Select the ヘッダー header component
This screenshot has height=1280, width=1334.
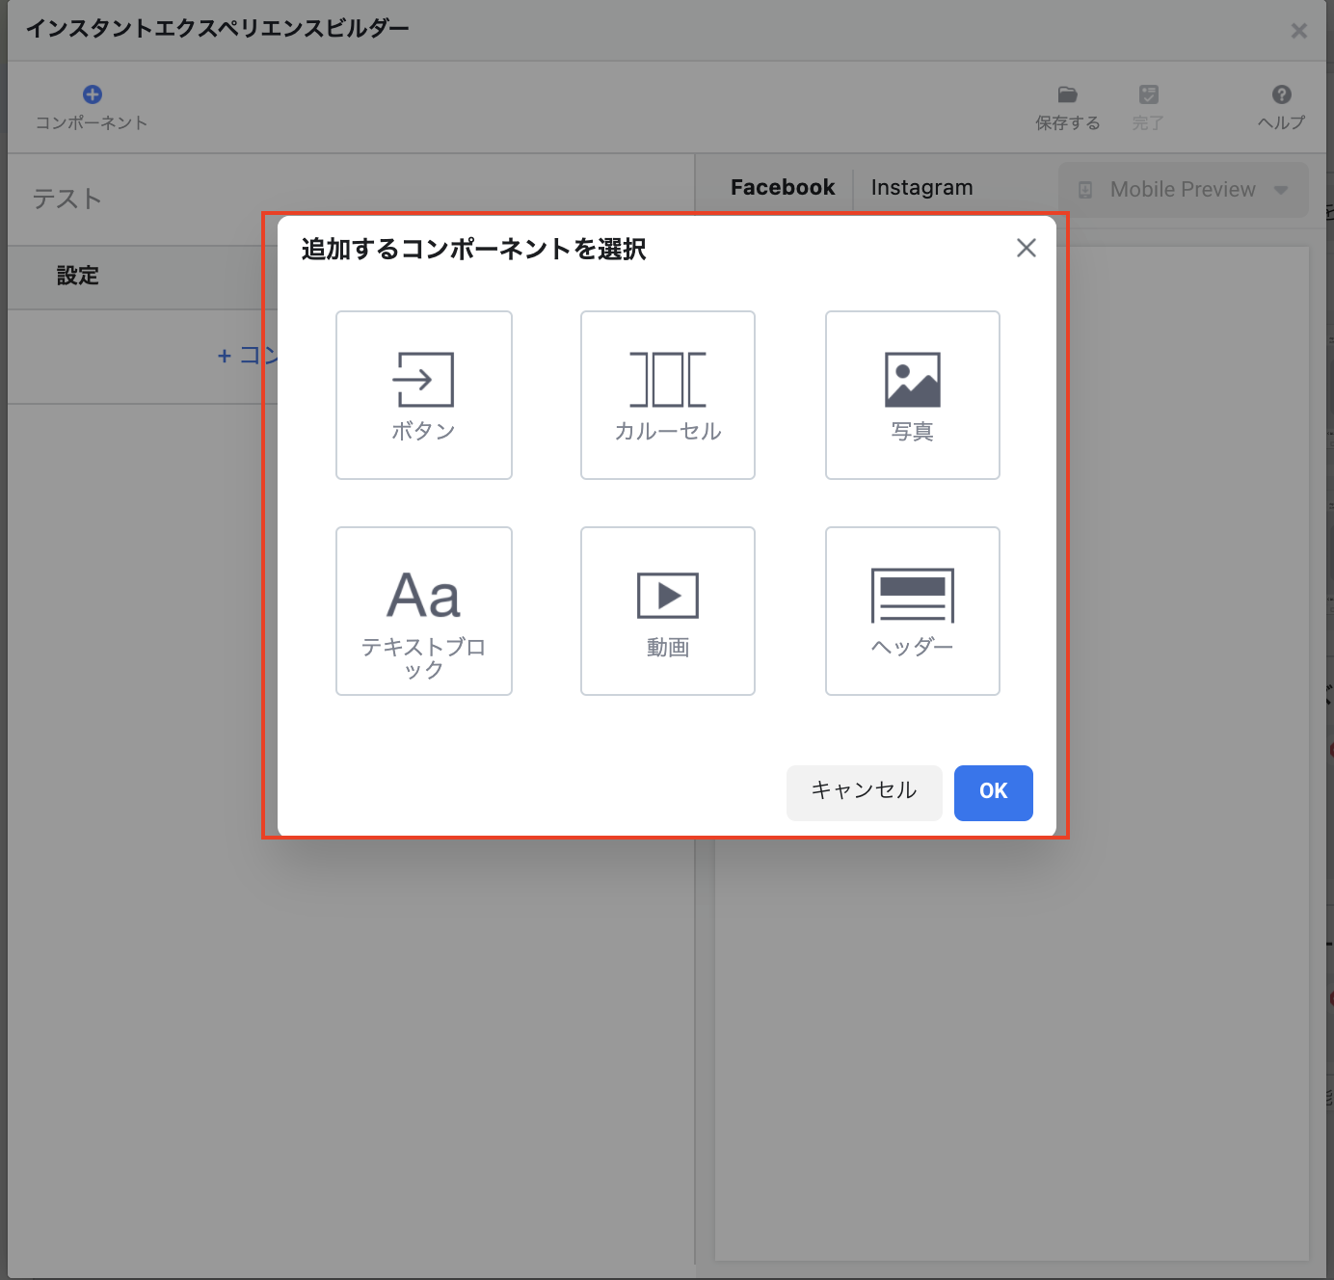click(912, 611)
